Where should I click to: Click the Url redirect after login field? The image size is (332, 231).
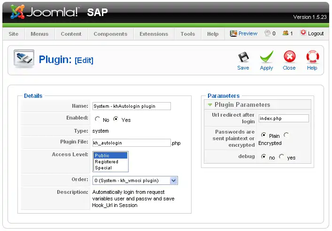(283, 119)
